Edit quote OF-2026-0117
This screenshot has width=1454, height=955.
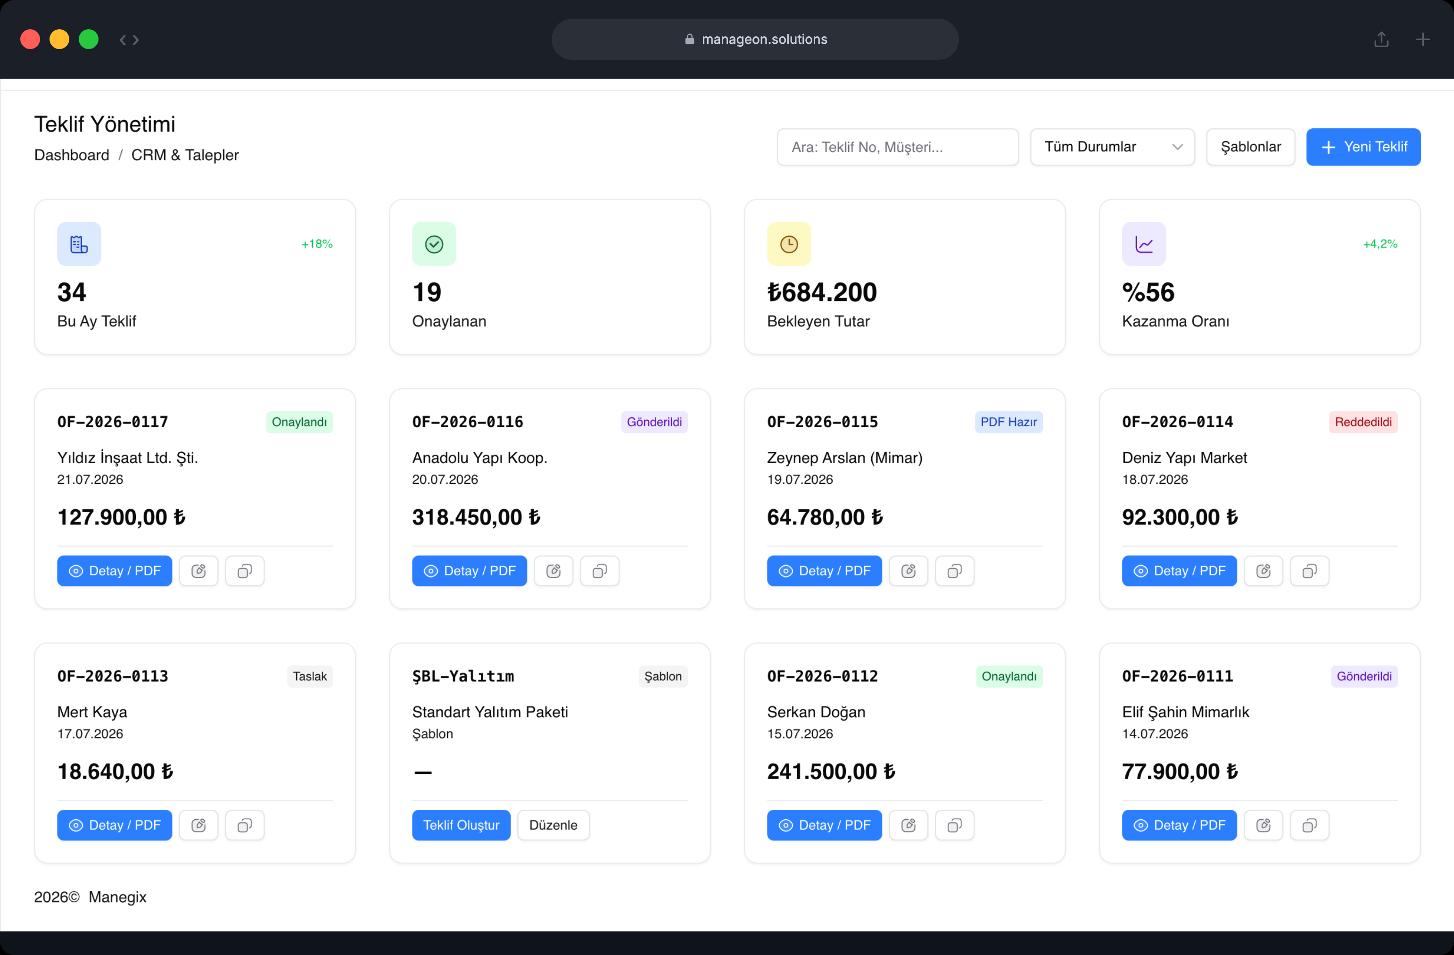pos(198,571)
